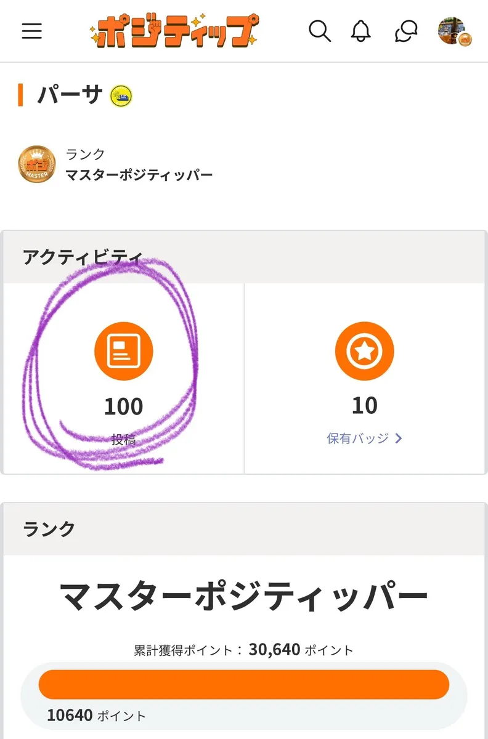The width and height of the screenshot is (488, 739).
Task: Click the マスターポジティッパー rank title heading
Action: click(x=244, y=596)
